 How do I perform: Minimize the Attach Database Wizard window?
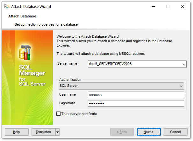tap(154, 6)
